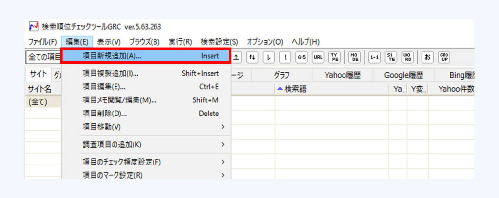
Task: Expand the 調査項目の追加(K) submenu
Action: [146, 145]
